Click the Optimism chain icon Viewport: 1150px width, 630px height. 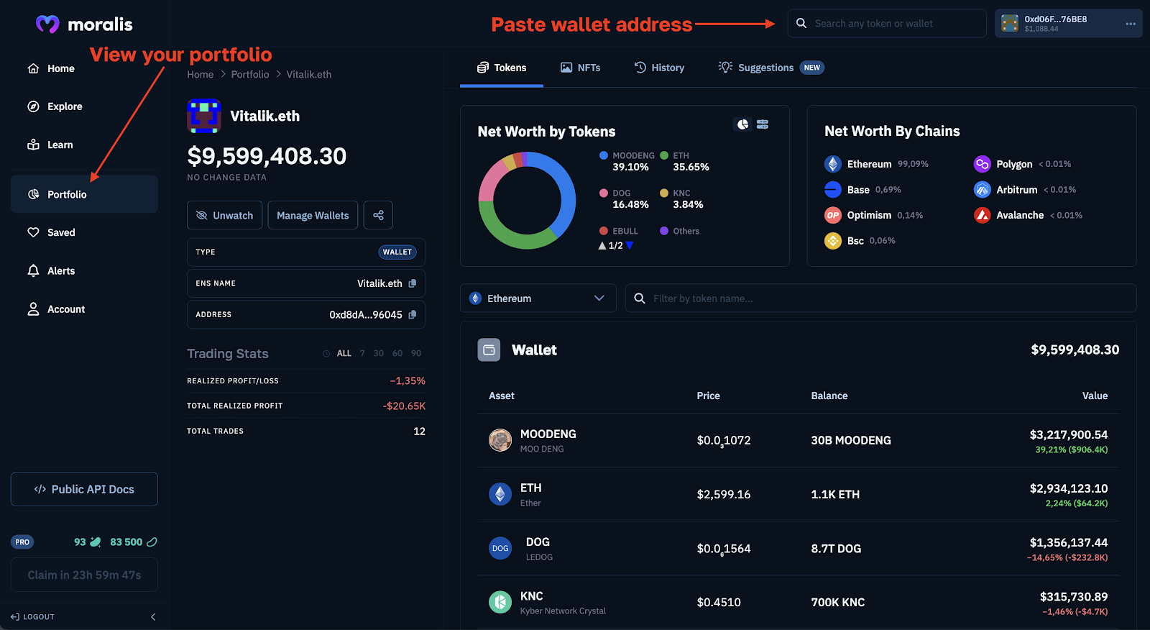[x=833, y=215]
